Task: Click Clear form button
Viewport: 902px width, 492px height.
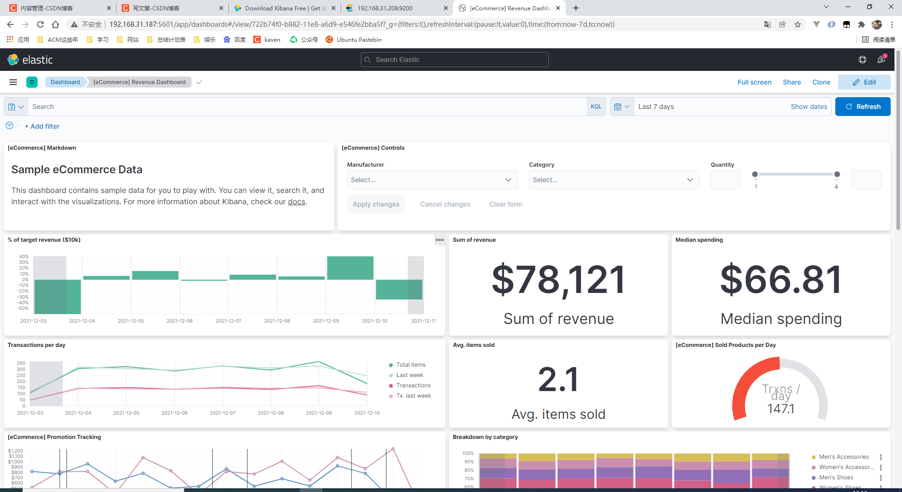Action: point(505,204)
